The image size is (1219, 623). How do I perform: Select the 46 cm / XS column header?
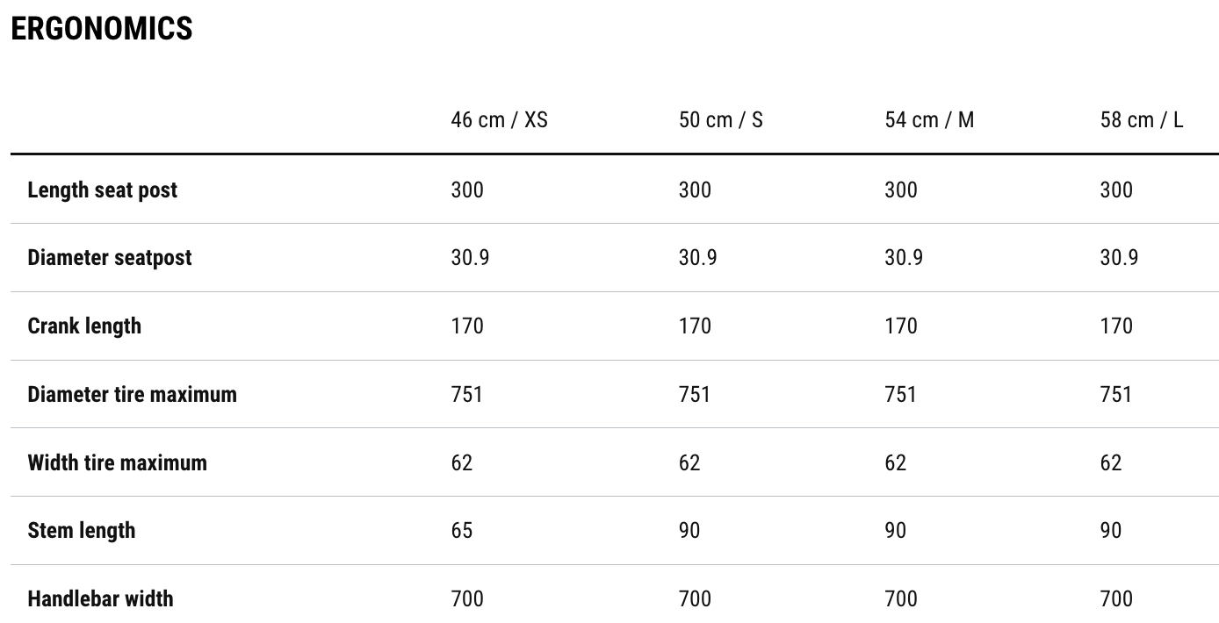click(x=499, y=119)
